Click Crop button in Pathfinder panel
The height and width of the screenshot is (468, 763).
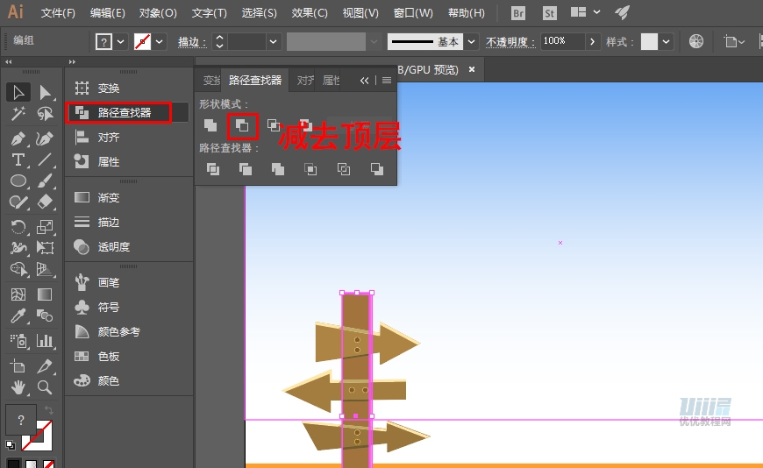pos(310,169)
